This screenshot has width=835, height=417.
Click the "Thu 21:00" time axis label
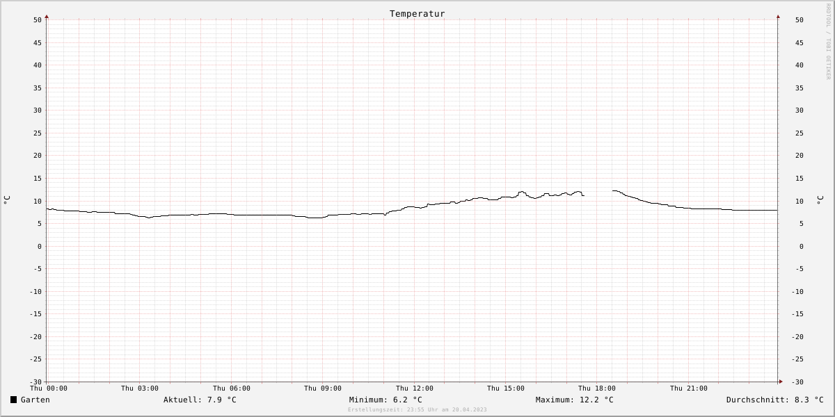[x=689, y=389]
